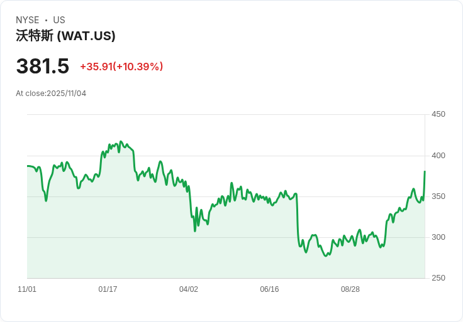Select the 11/01 date on x-axis
463x322 pixels.
pyautogui.click(x=27, y=289)
